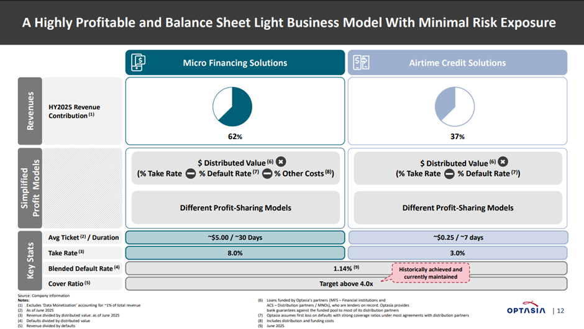Click the Airtime Credit Solutions phone icon
Viewport: 584px width, 329px height.
click(x=361, y=63)
